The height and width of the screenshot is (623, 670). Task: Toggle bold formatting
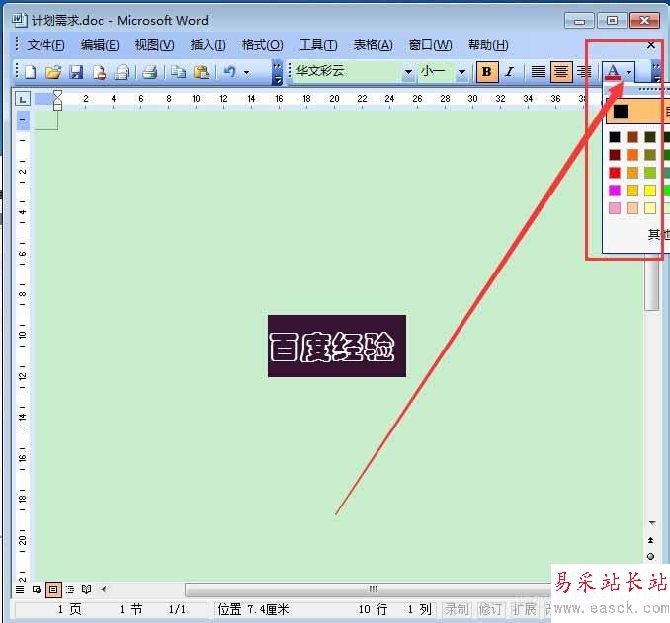pyautogui.click(x=487, y=72)
